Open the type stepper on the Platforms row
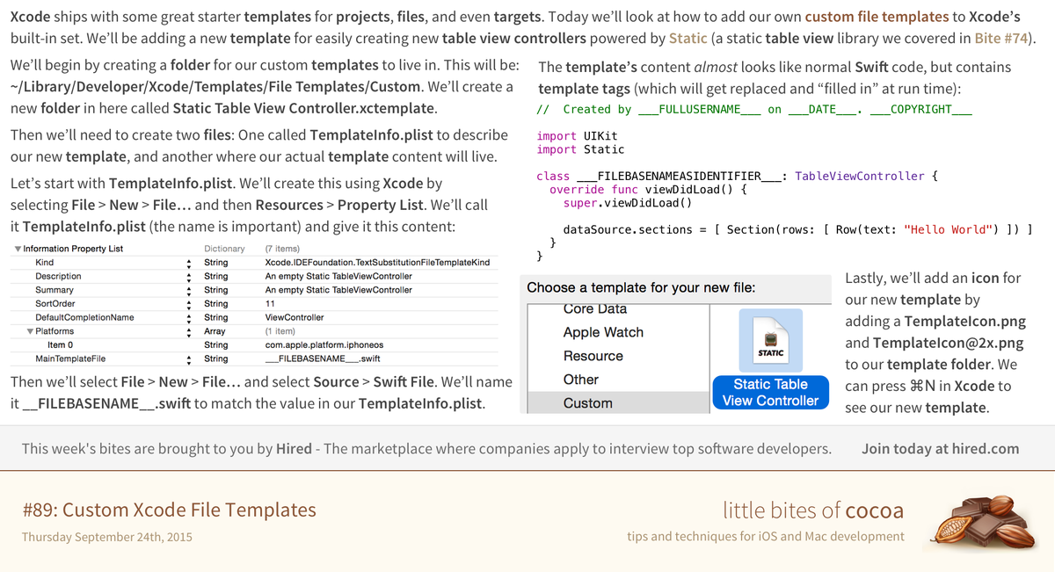This screenshot has width=1055, height=572. click(x=189, y=331)
